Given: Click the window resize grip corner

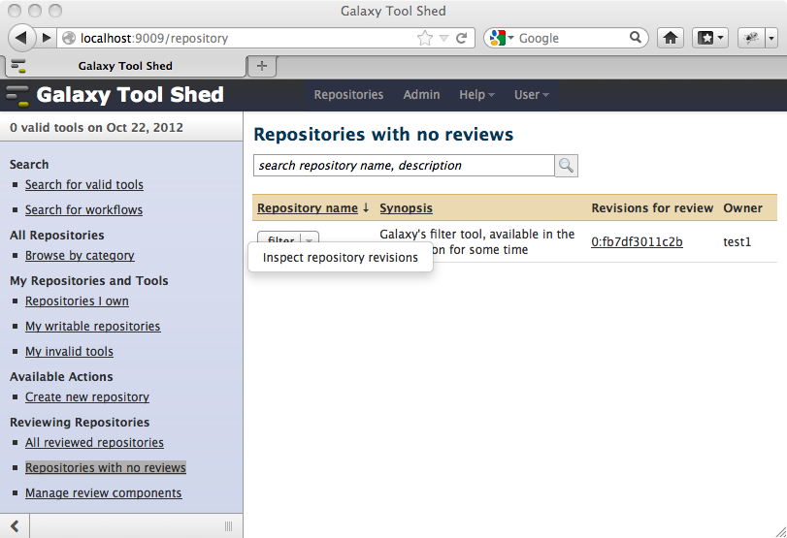Looking at the screenshot, I should (x=780, y=531).
